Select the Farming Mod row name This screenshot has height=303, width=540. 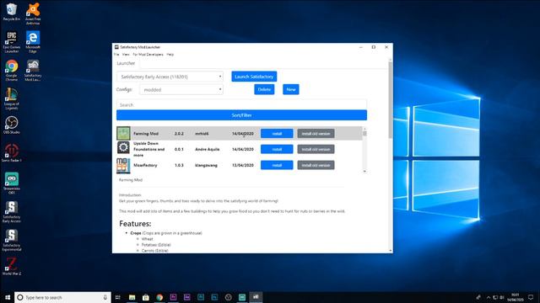pyautogui.click(x=146, y=134)
